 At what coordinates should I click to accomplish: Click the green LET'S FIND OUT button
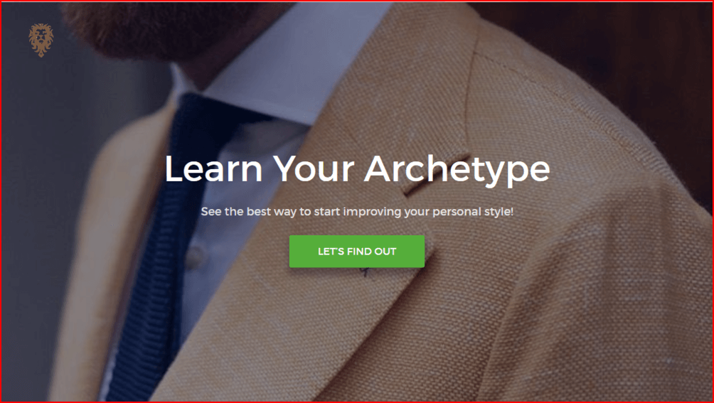point(357,251)
